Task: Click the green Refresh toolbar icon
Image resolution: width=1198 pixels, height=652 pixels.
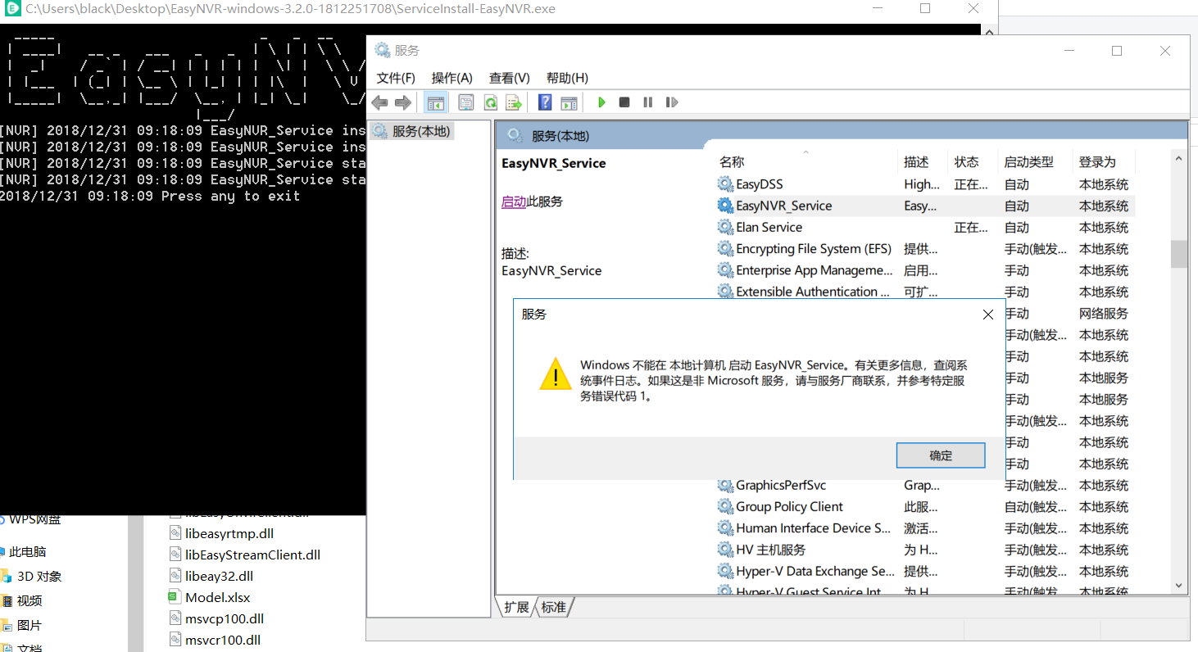Action: tap(490, 102)
